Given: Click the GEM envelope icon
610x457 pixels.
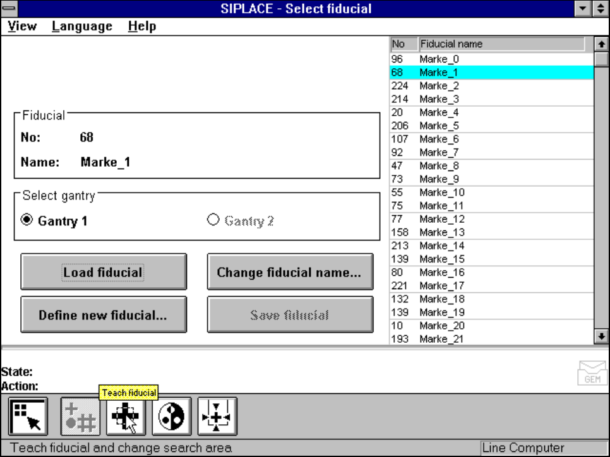Looking at the screenshot, I should pos(592,372).
